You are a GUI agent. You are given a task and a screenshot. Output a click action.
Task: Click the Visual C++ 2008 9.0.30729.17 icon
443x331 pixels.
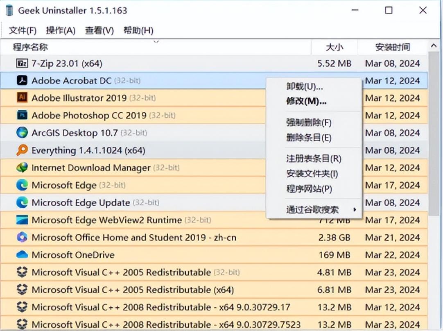(22, 307)
